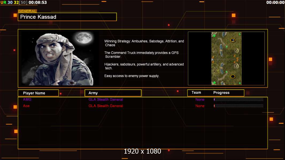Click the 00:00:00 timer at top right
The width and height of the screenshot is (285, 160).
(x=275, y=3)
